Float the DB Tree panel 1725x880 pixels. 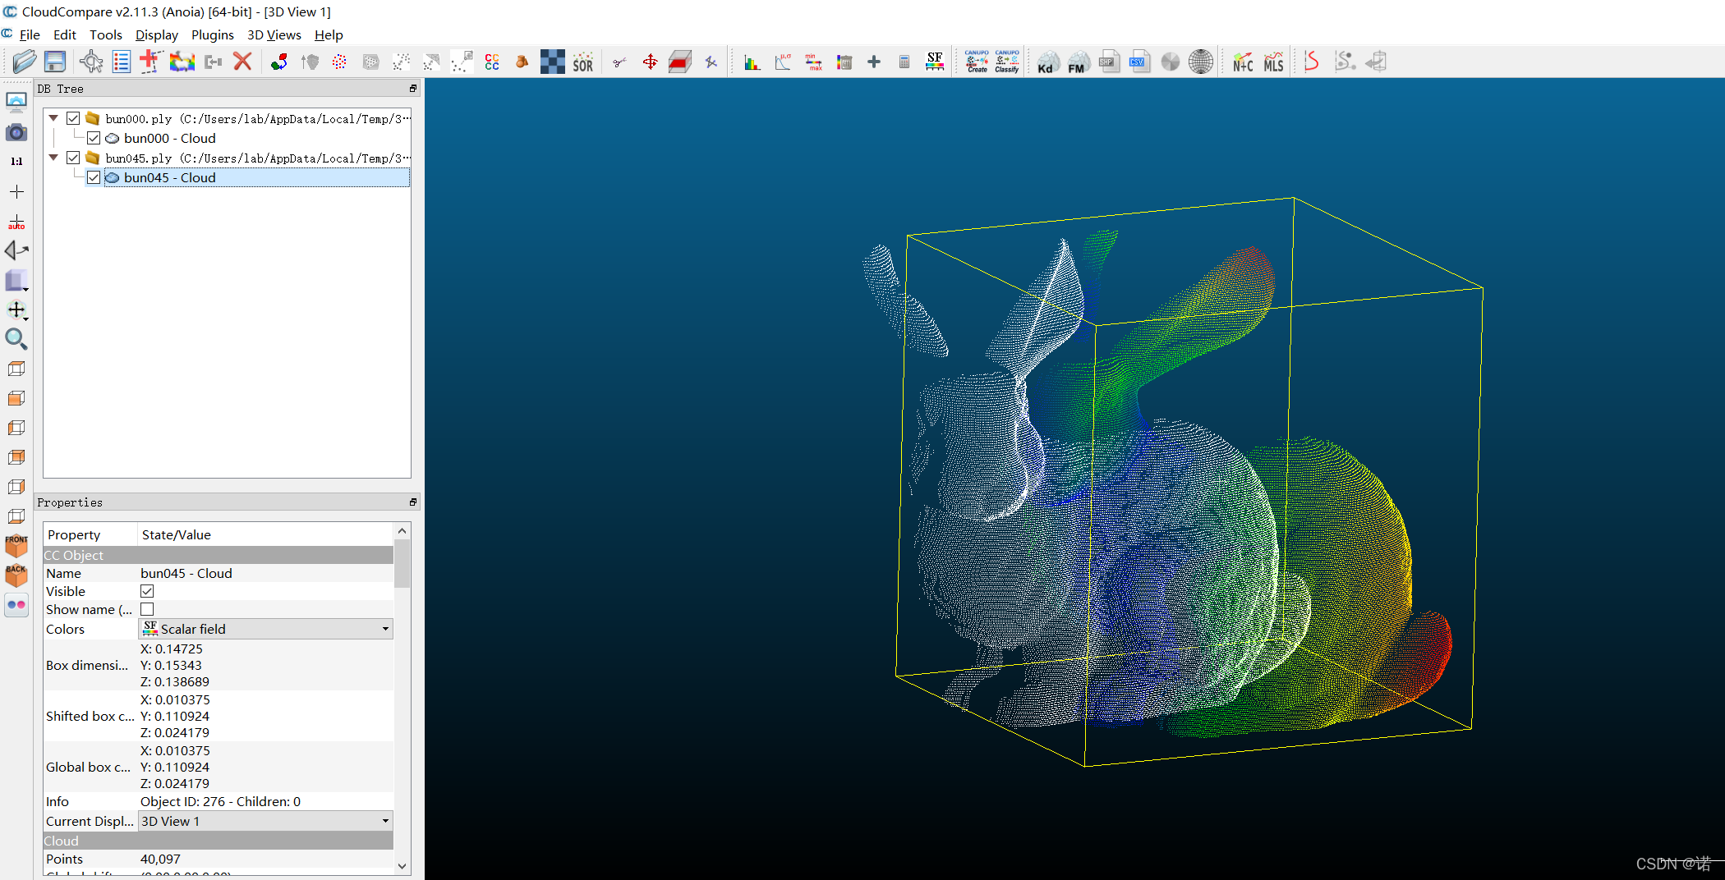pos(413,89)
